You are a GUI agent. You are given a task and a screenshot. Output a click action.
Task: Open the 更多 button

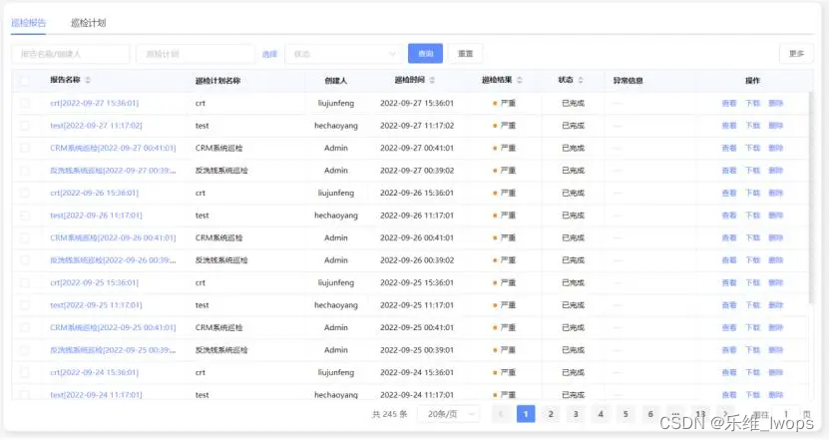click(796, 54)
